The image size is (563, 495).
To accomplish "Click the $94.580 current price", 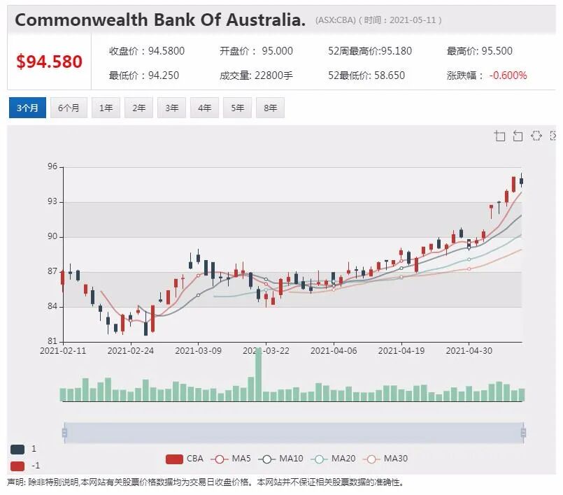I will point(49,62).
